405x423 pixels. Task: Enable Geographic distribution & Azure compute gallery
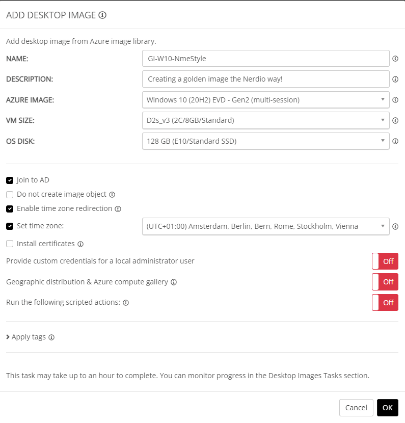point(385,282)
